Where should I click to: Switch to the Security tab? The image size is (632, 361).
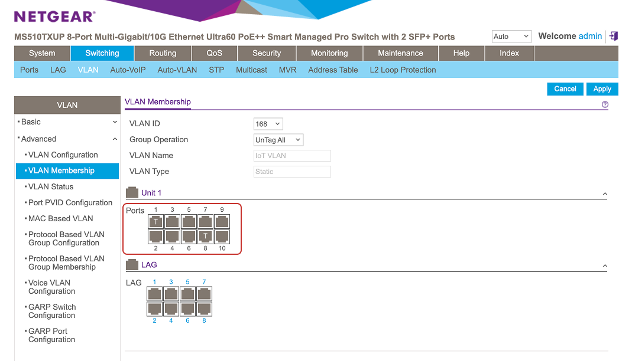pos(267,53)
